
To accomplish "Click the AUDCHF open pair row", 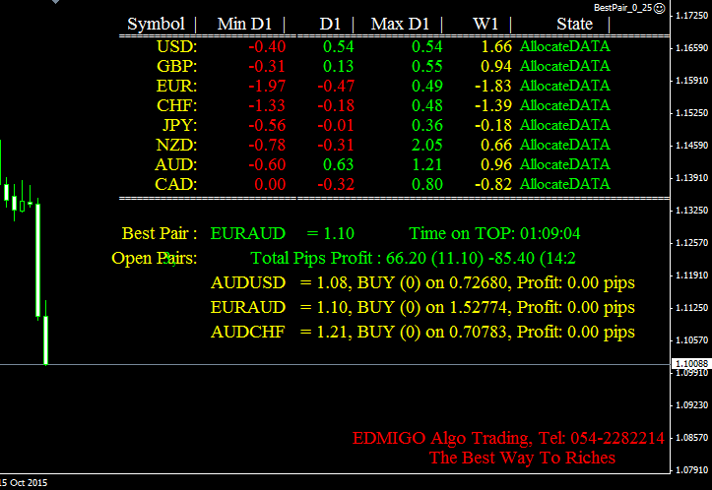I will (422, 333).
